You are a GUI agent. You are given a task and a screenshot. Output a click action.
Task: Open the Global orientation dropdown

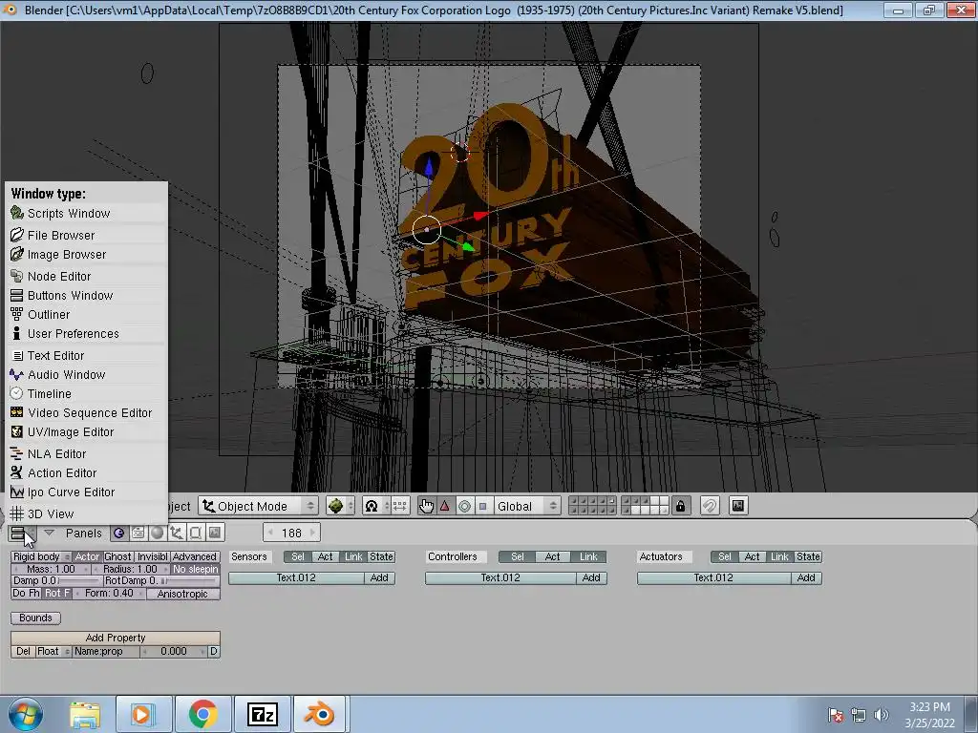(x=526, y=506)
